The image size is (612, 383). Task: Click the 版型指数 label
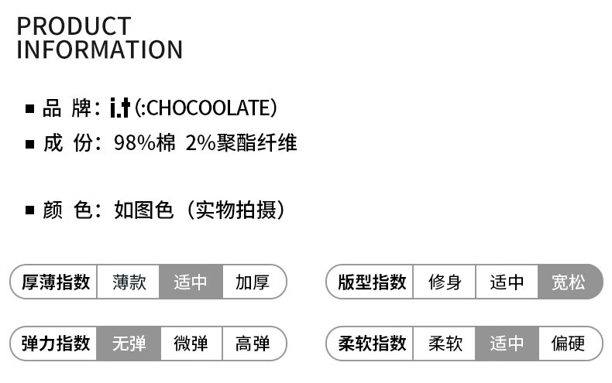pos(372,282)
